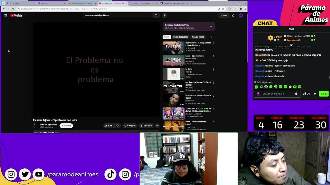Open the YouTube hamburger guide menu
The image size is (330, 185).
pos(5,15)
